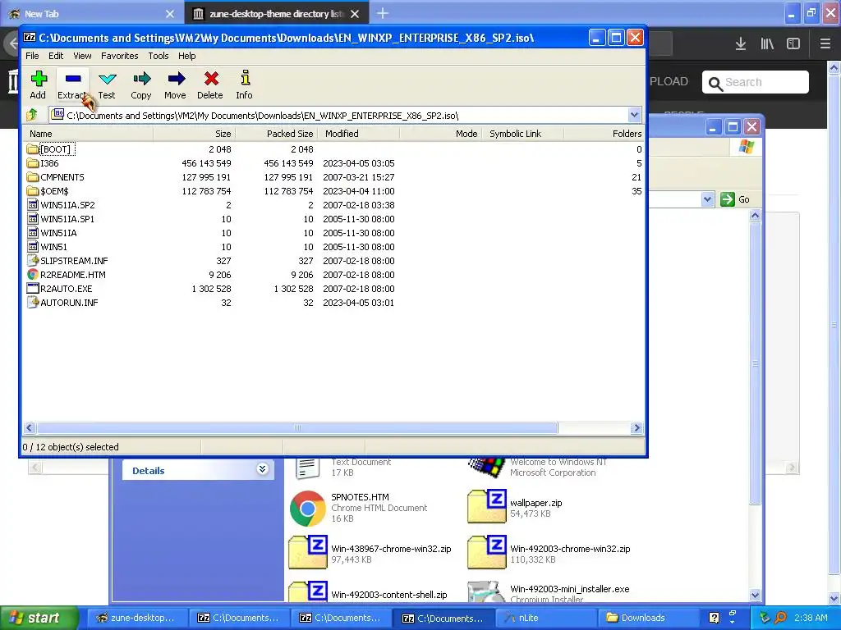Click the Win-438967-chrome-win32.zip icon
This screenshot has width=841, height=630.
point(308,552)
